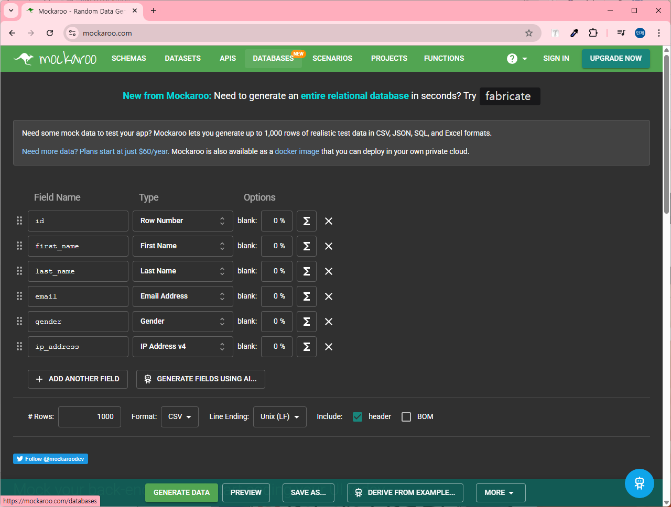Click the drag handle for first_name row
671x507 pixels.
pos(19,246)
